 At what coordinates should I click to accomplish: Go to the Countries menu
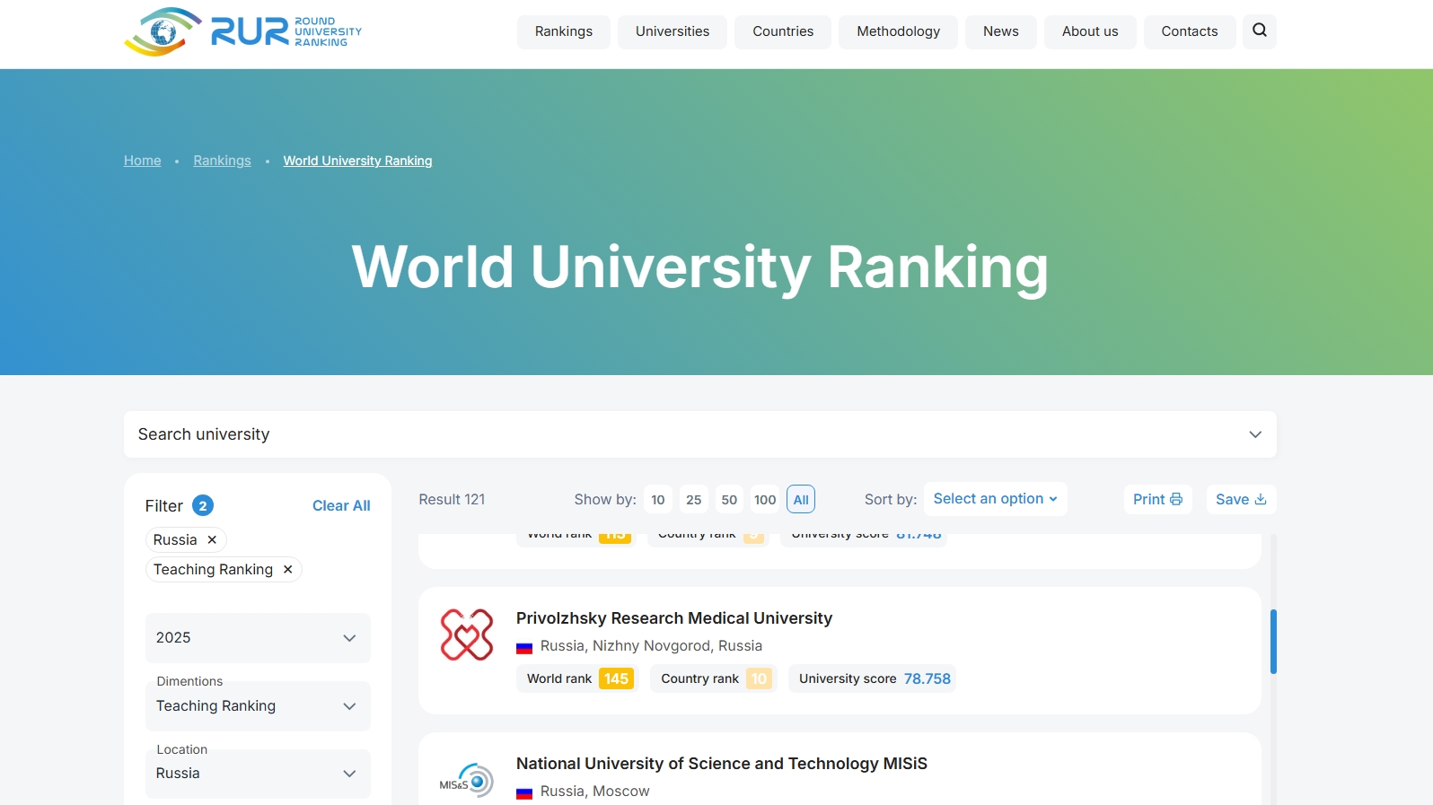pos(782,31)
